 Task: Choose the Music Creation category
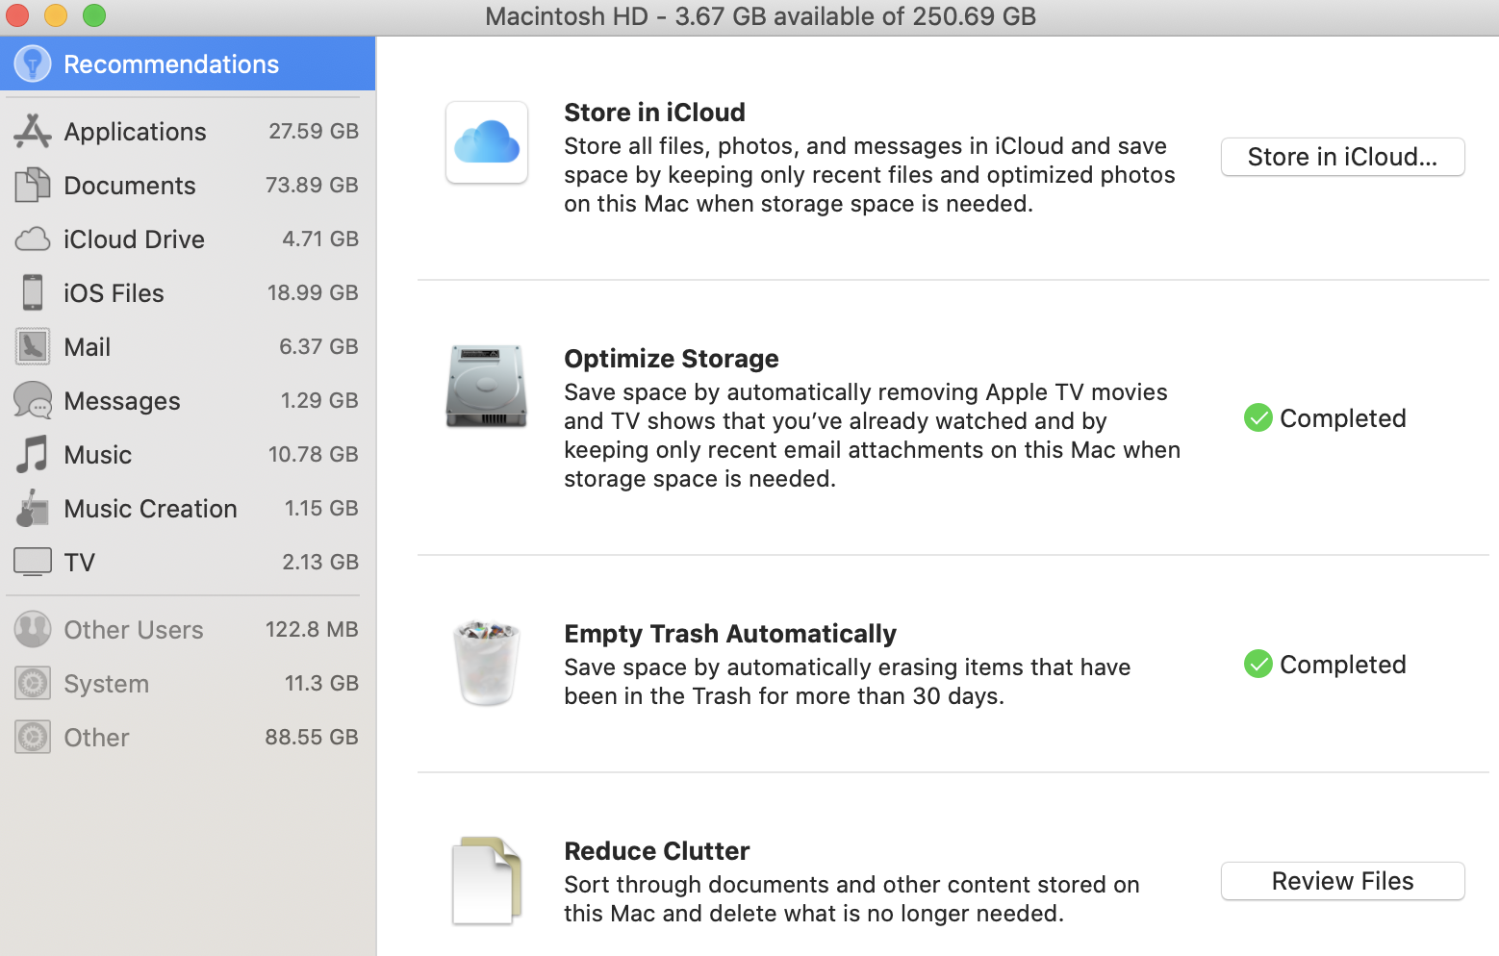188,508
